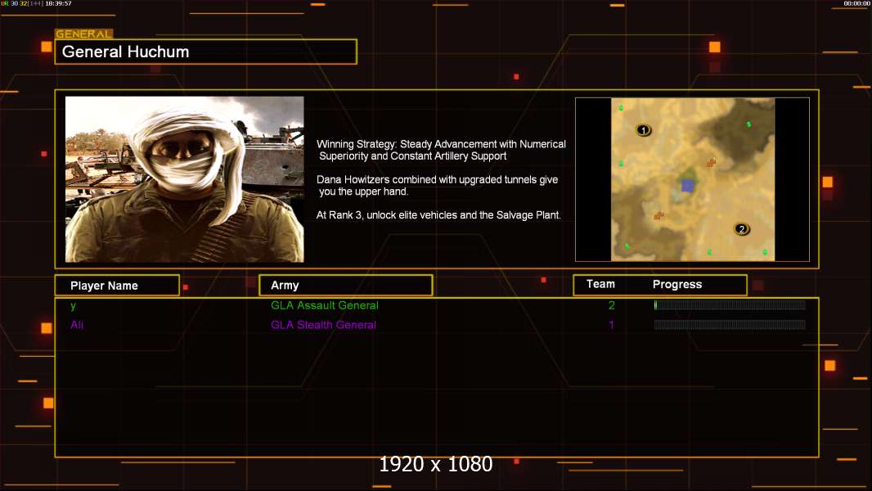Click the 18:39:57 clock readout
Screen dimensions: 872x491
(58, 3)
